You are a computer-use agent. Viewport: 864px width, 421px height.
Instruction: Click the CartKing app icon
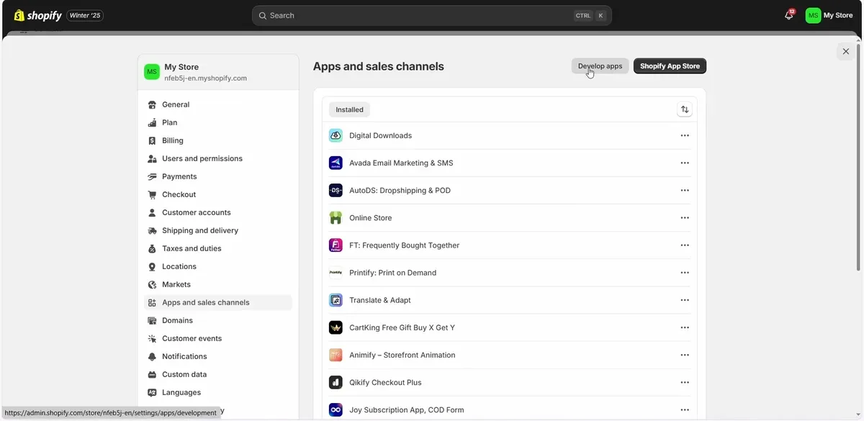336,327
